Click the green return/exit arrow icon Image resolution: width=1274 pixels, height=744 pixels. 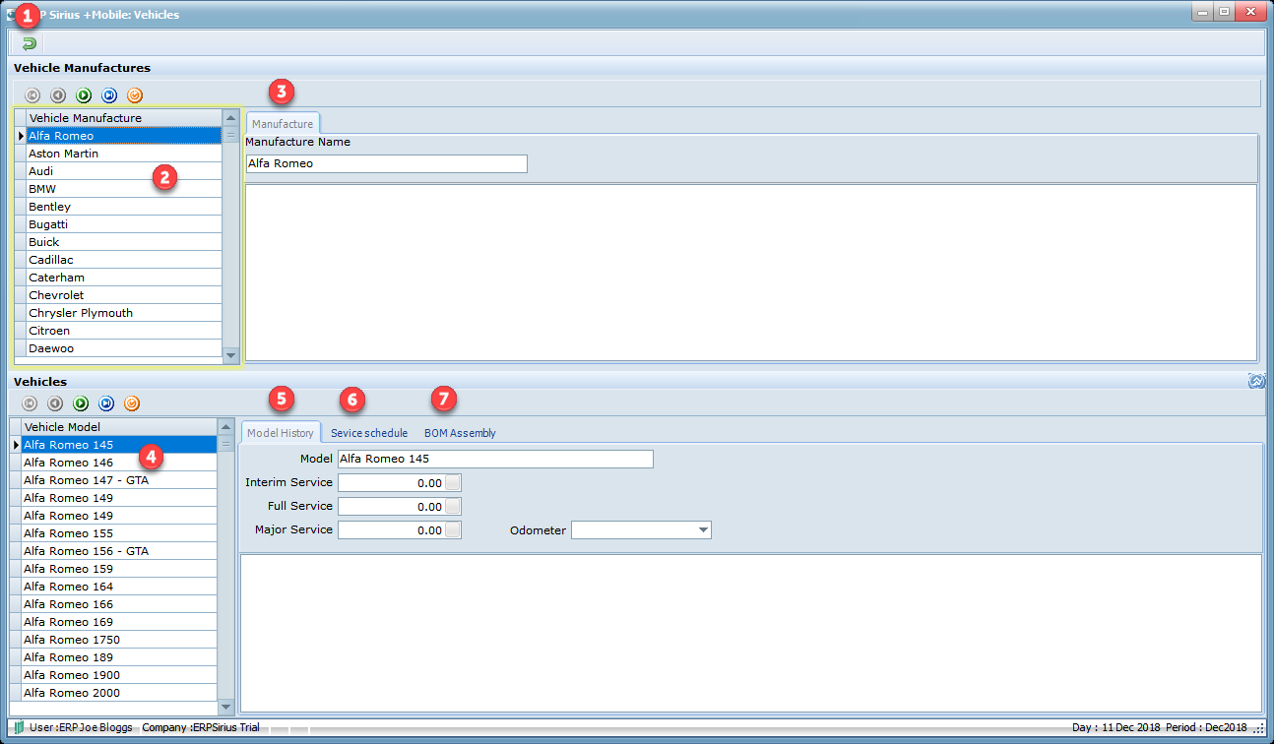(29, 43)
